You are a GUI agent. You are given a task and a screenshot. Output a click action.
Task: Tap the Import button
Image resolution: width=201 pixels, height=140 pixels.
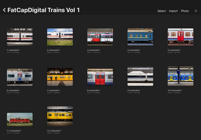click(173, 11)
